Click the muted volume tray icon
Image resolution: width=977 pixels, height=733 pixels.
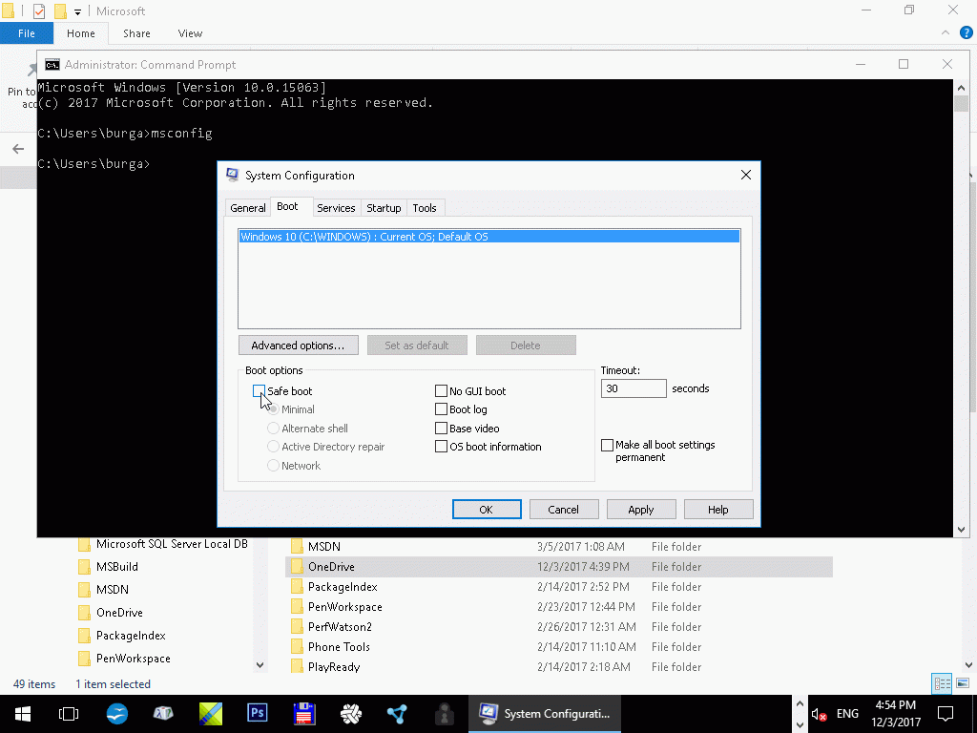(x=819, y=714)
